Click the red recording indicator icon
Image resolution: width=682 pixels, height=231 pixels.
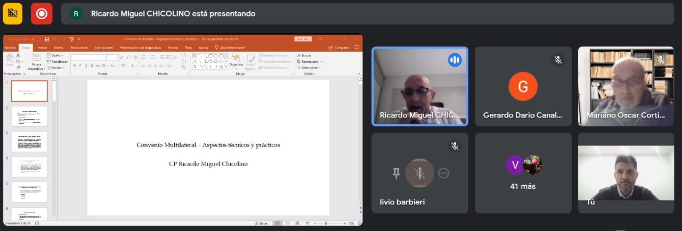tap(42, 13)
